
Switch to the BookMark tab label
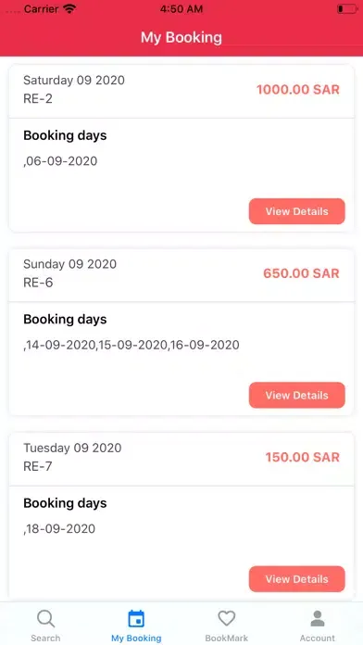click(227, 639)
